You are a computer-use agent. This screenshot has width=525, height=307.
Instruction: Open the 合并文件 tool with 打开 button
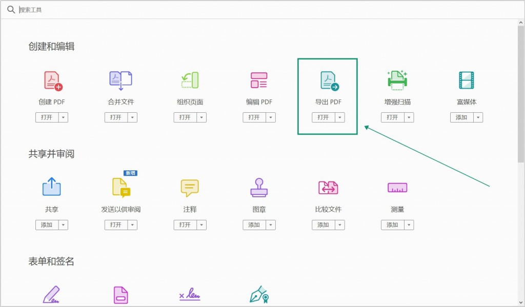pos(116,117)
